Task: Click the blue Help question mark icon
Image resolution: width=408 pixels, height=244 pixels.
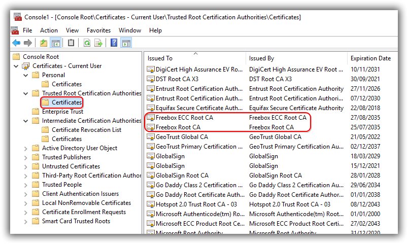Action: point(114,43)
